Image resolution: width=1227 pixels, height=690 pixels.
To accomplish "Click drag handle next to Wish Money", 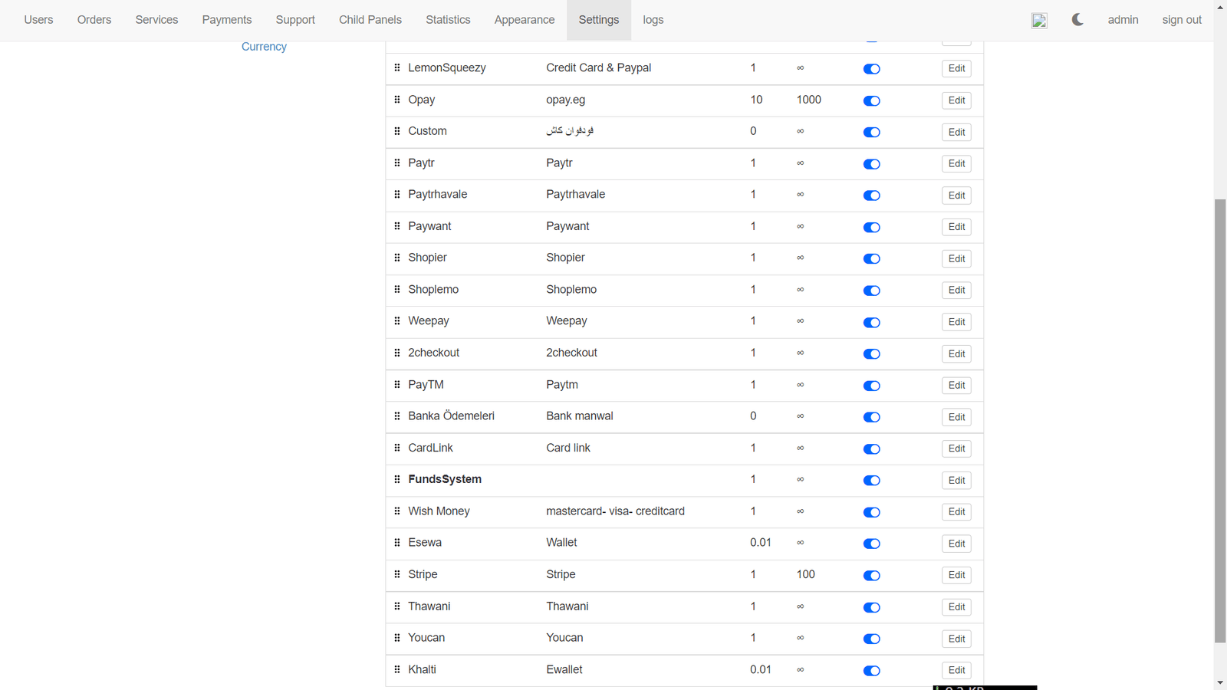I will click(397, 511).
